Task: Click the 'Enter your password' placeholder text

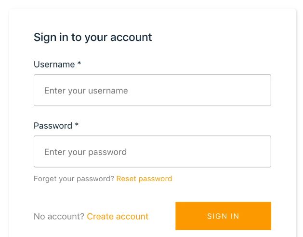Action: (x=85, y=152)
